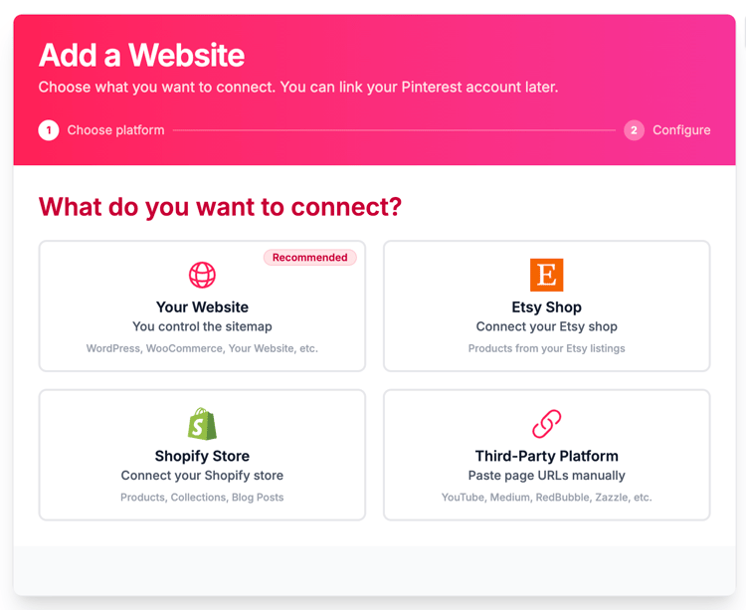This screenshot has width=746, height=610.
Task: Click the step 2 circle indicator
Action: tap(634, 130)
